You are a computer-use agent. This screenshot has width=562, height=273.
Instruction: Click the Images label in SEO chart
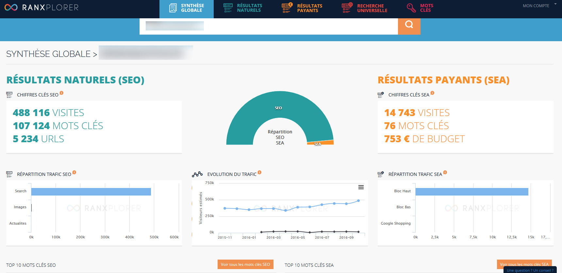[x=20, y=207]
